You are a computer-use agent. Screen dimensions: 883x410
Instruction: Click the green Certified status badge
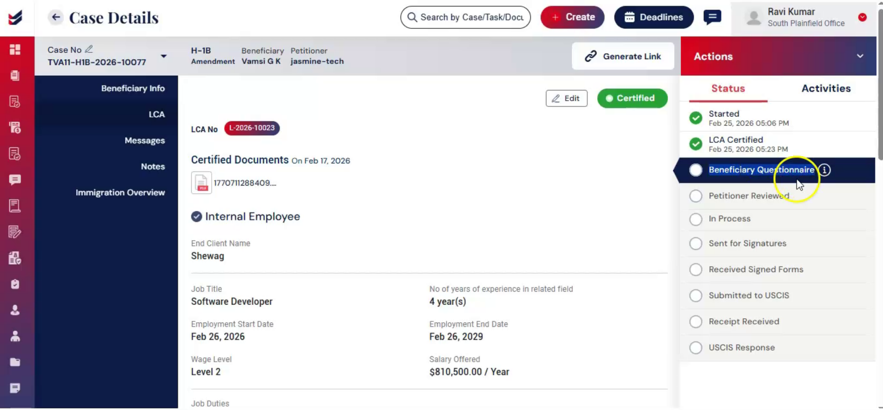(x=632, y=98)
